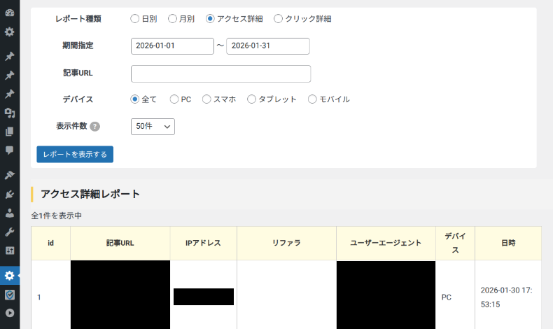This screenshot has width=553, height=329.
Task: Click the 全1件を表示中 count text
Action: (x=57, y=216)
